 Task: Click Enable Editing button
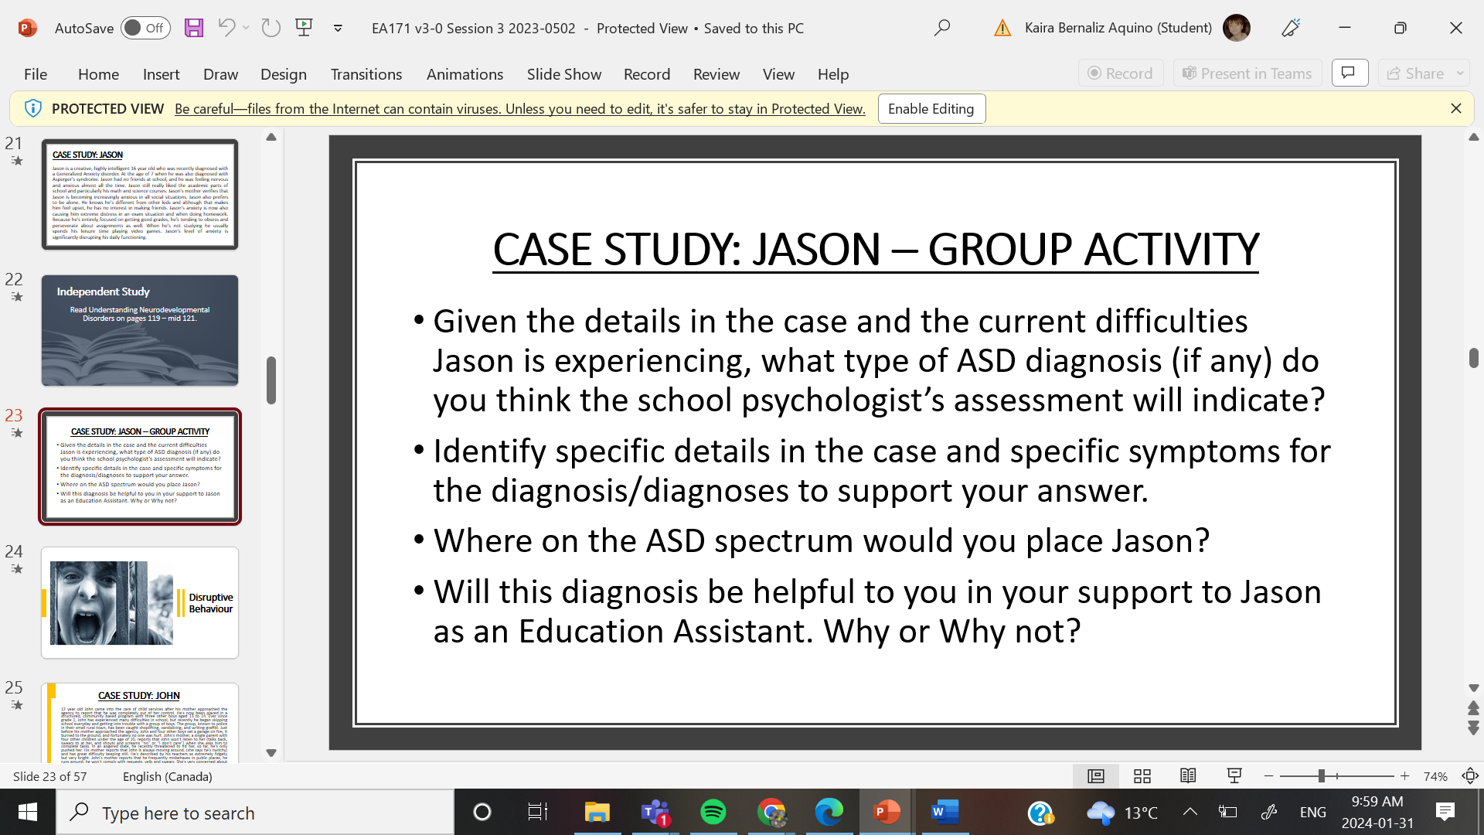tap(931, 109)
